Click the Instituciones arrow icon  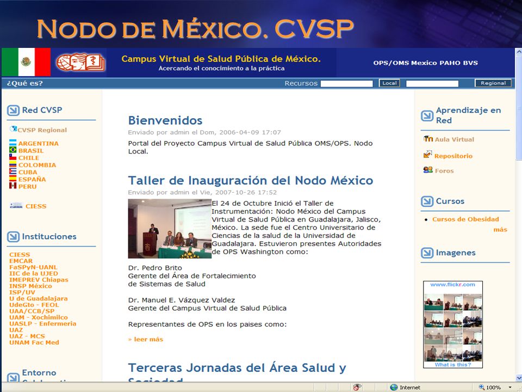[x=13, y=237]
